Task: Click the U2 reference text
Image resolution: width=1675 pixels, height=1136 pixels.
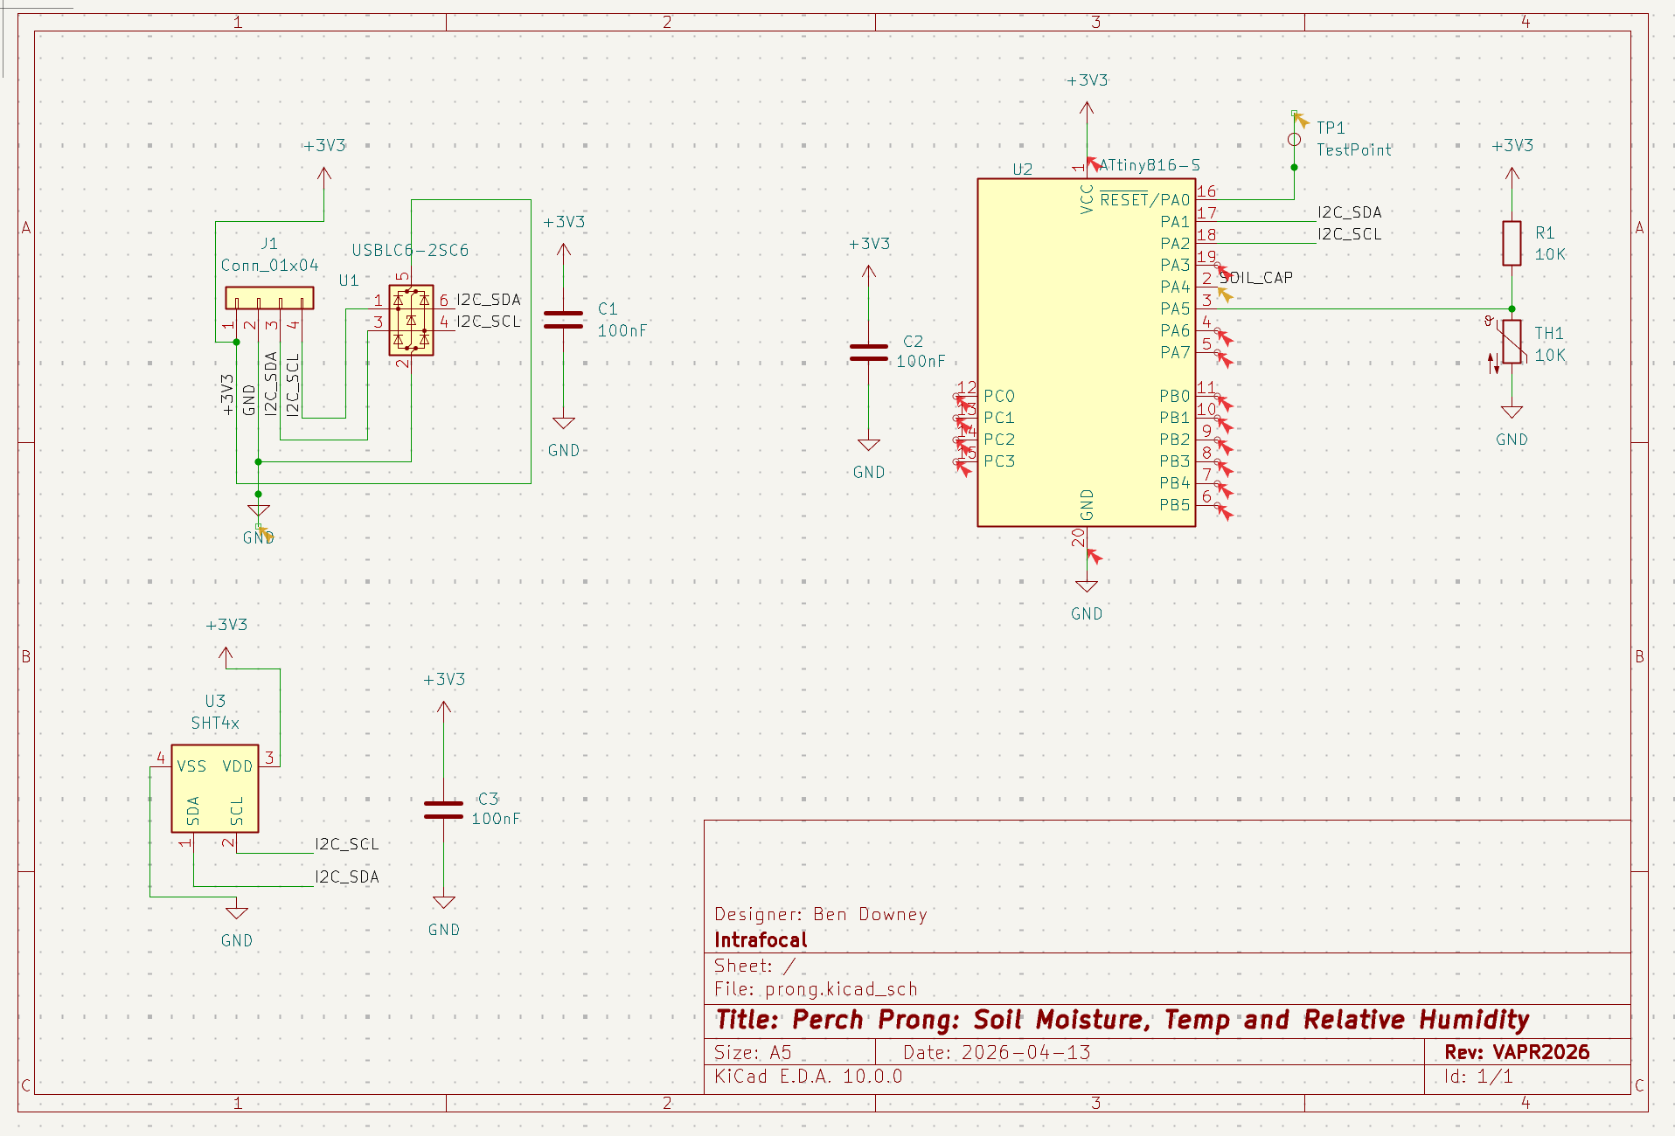Action: click(x=1023, y=170)
